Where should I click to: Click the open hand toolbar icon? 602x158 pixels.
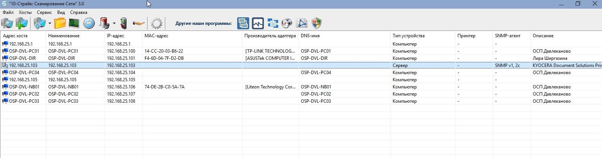pyautogui.click(x=139, y=24)
